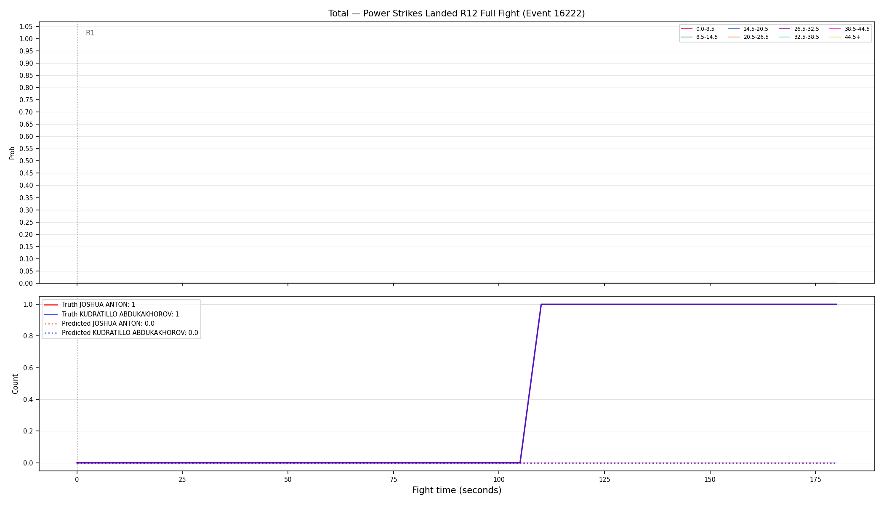This screenshot has width=884, height=505.
Task: Select the "125" fight time tick label
Action: point(604,479)
